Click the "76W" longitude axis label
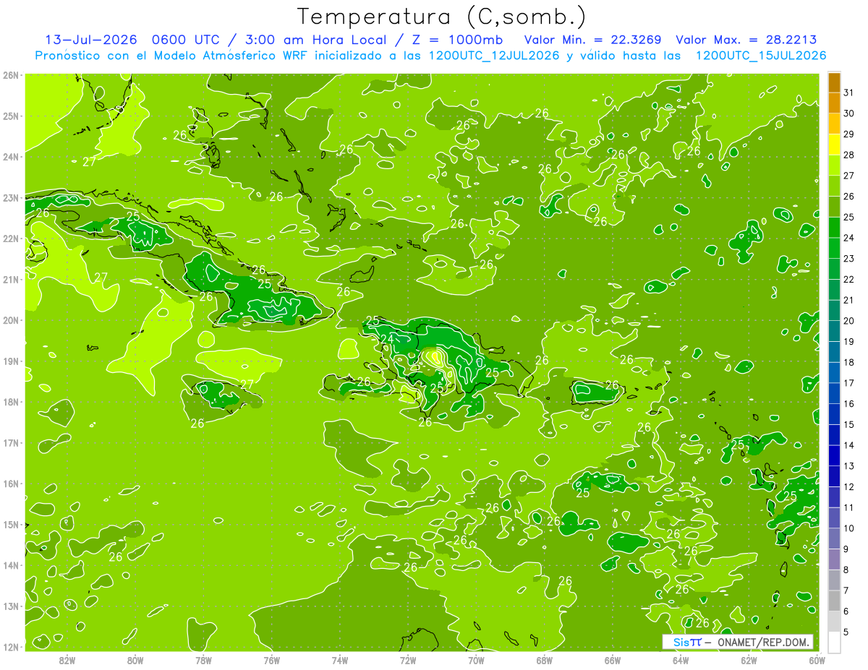This screenshot has width=868, height=670. (x=271, y=660)
